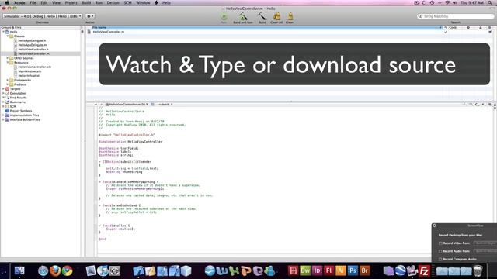Open Safari from the Dock
497x279 pixels.
43,270
